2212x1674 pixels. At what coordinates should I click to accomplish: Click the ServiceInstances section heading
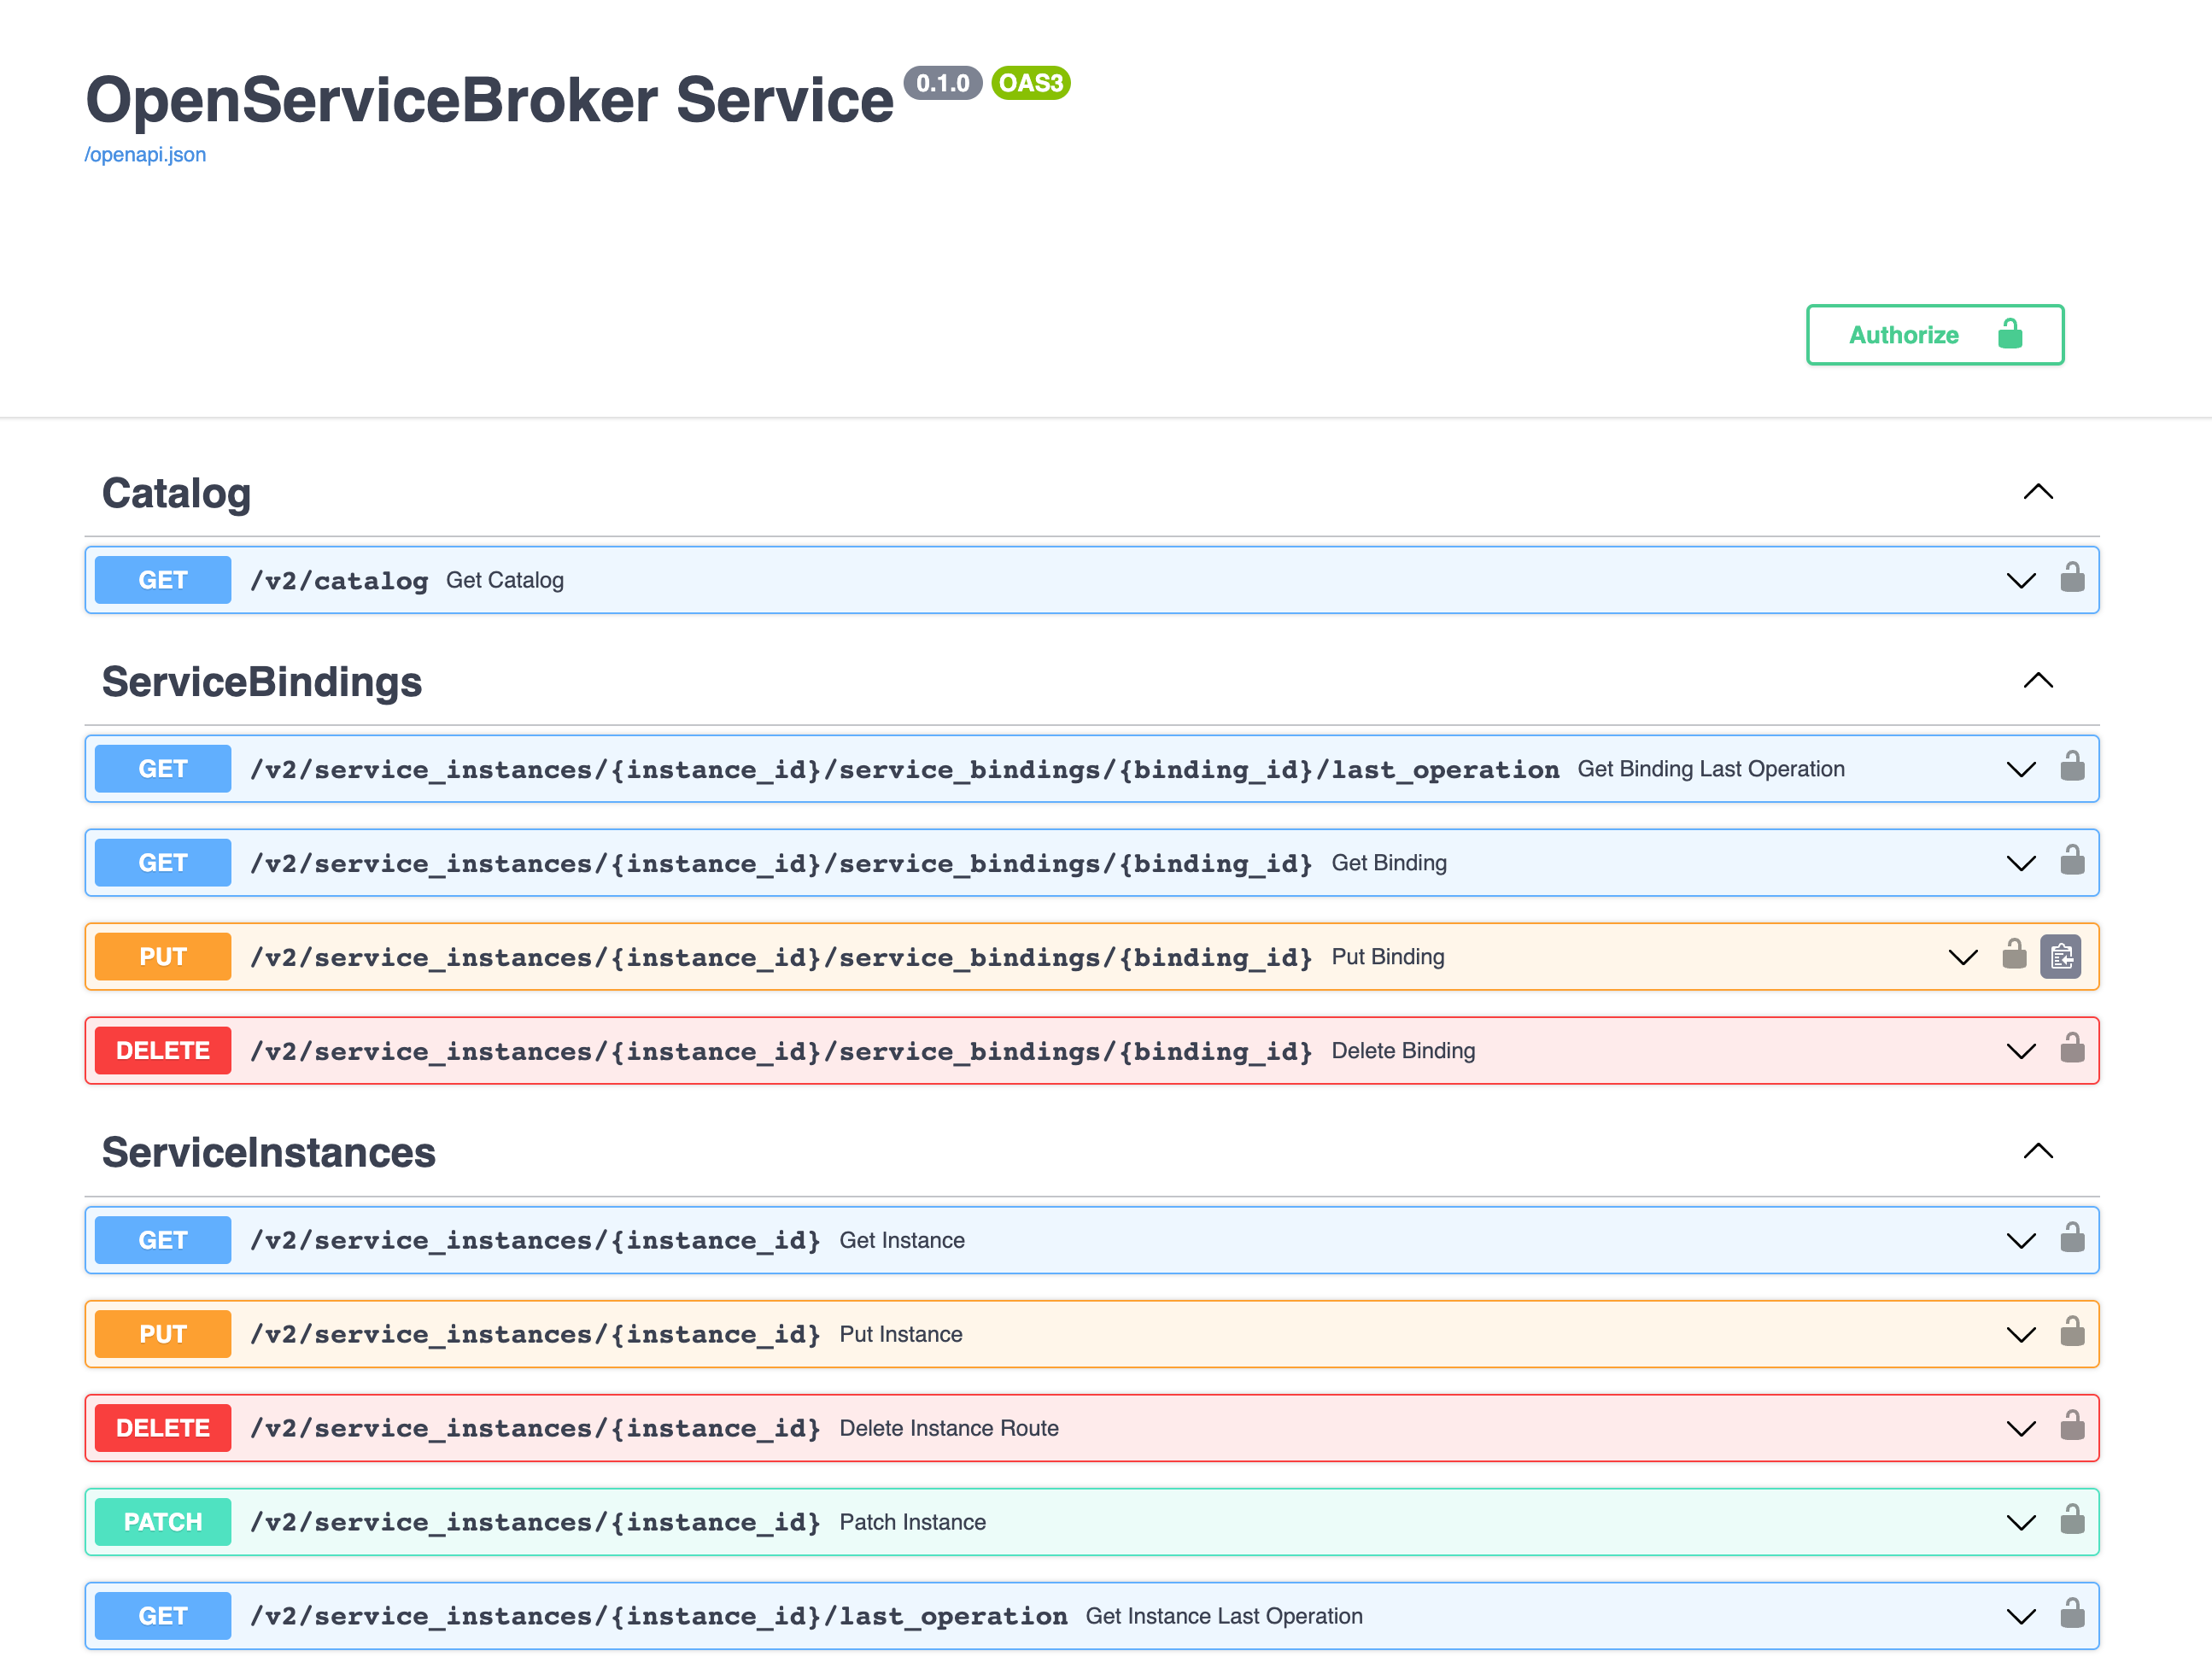click(x=269, y=1152)
